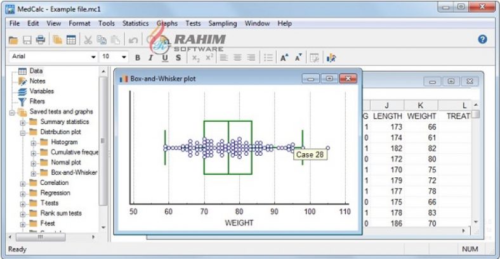Click column header K in data window
500x259 pixels.
point(421,105)
